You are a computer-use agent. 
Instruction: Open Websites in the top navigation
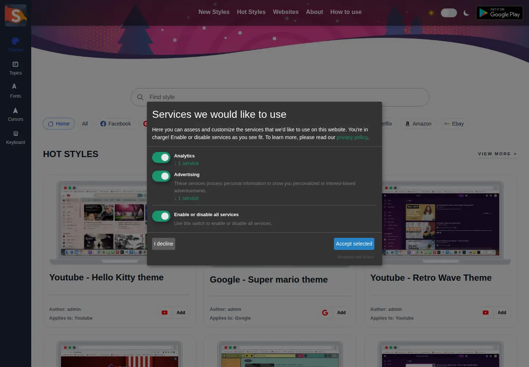click(286, 12)
